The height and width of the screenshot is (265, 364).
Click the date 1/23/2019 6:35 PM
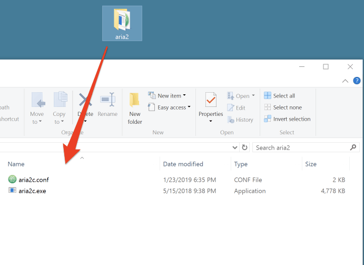pyautogui.click(x=190, y=180)
